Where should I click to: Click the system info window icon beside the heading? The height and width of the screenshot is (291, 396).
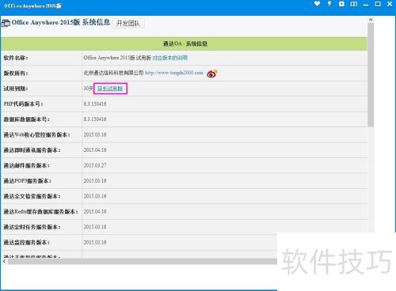pos(6,23)
